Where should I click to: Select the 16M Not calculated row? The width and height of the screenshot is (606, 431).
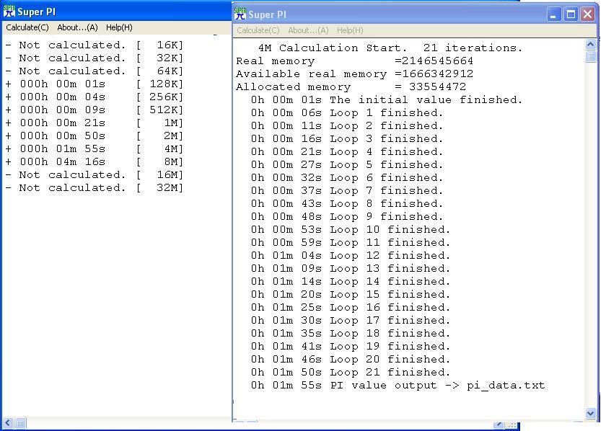pos(94,175)
